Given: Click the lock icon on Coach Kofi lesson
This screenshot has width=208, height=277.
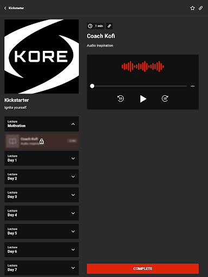Looking at the screenshot, I should (x=42, y=141).
